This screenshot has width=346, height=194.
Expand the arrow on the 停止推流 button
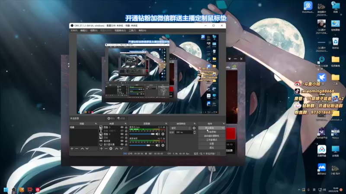tap(223, 128)
